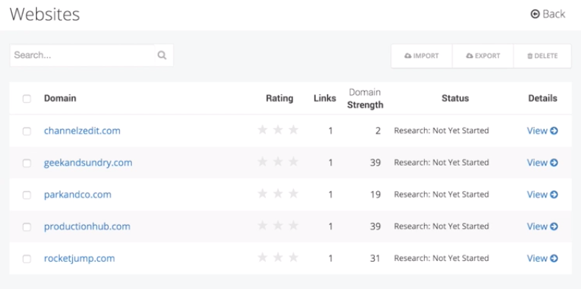Image resolution: width=581 pixels, height=289 pixels.
Task: Rate parkandco.com three stars
Action: [x=294, y=193]
